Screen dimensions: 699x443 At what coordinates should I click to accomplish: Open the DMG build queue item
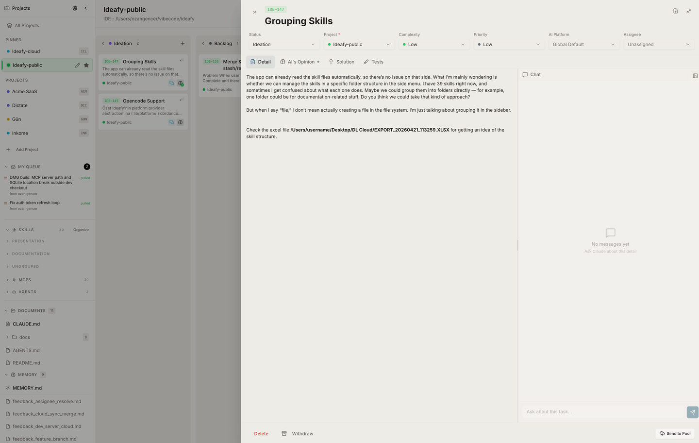(47, 185)
